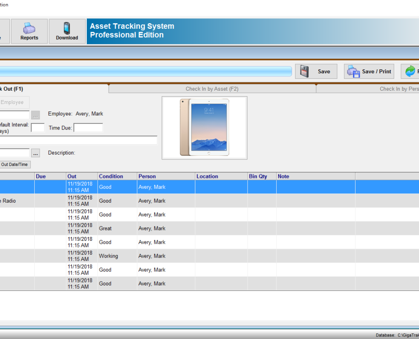
Task: Click the iPad asset image
Action: (204, 128)
